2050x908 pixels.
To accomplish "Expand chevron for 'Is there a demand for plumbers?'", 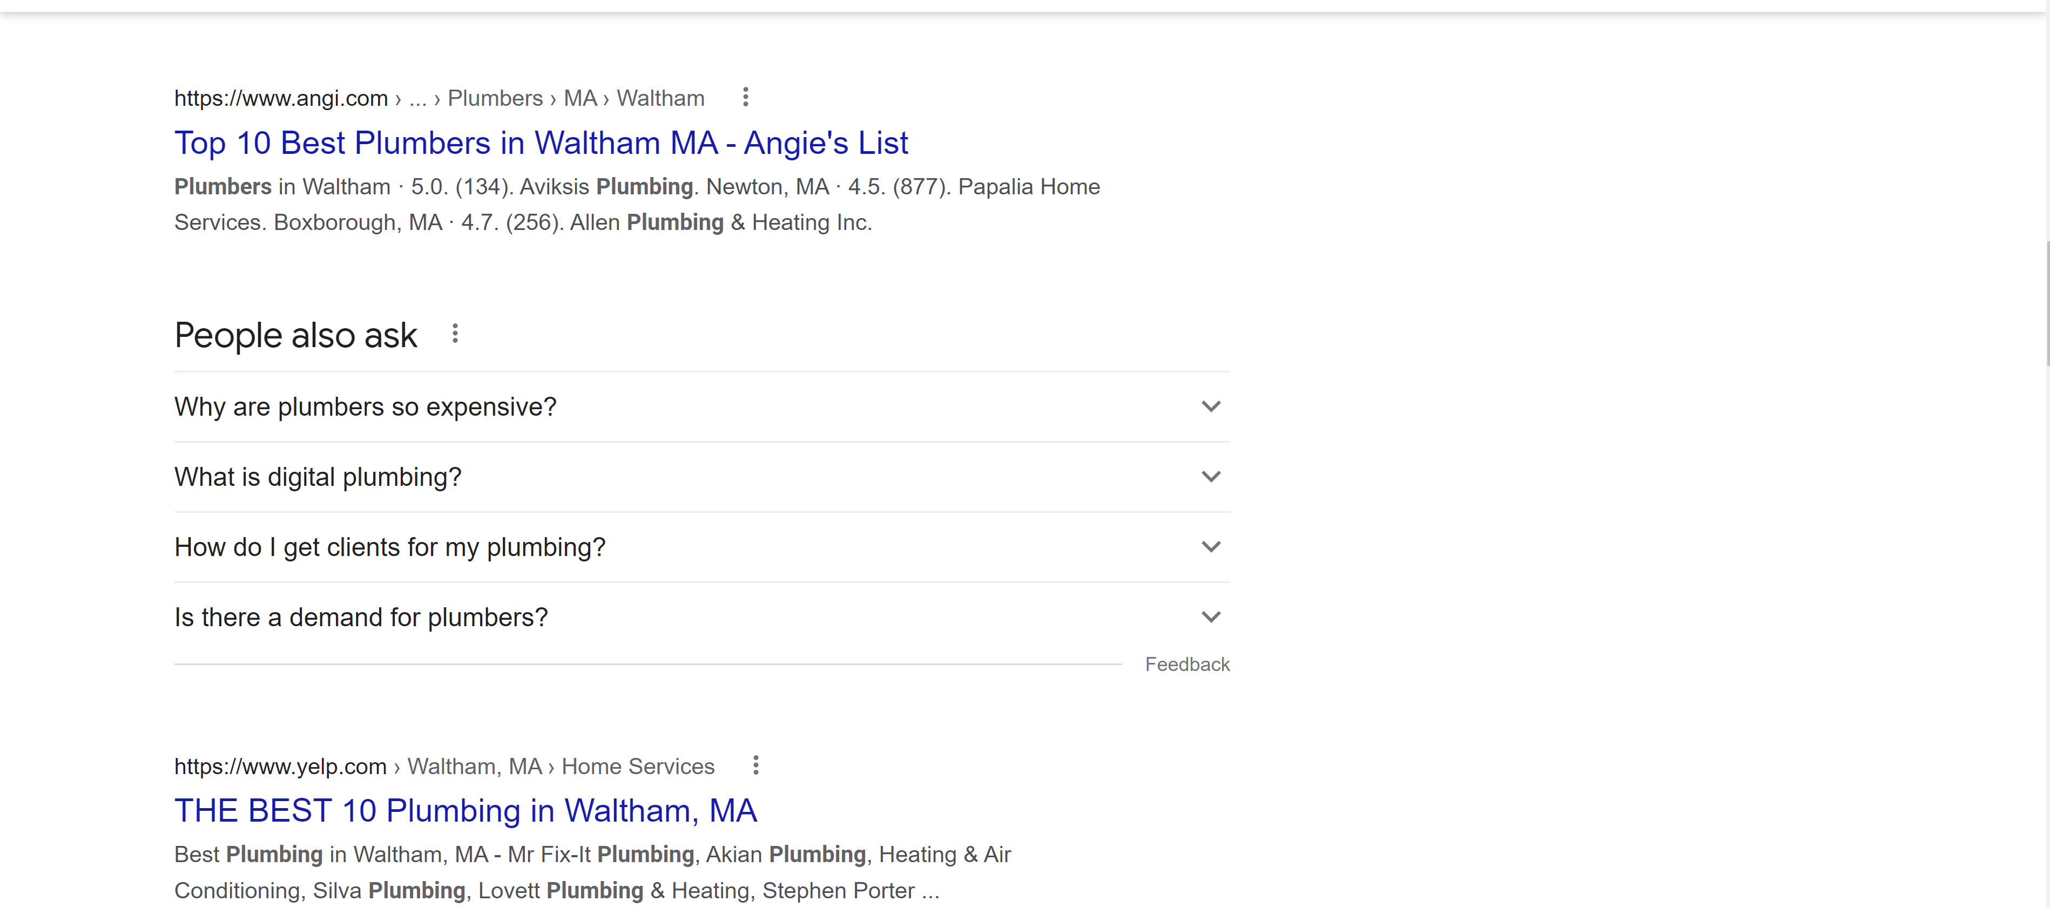I will click(1210, 616).
